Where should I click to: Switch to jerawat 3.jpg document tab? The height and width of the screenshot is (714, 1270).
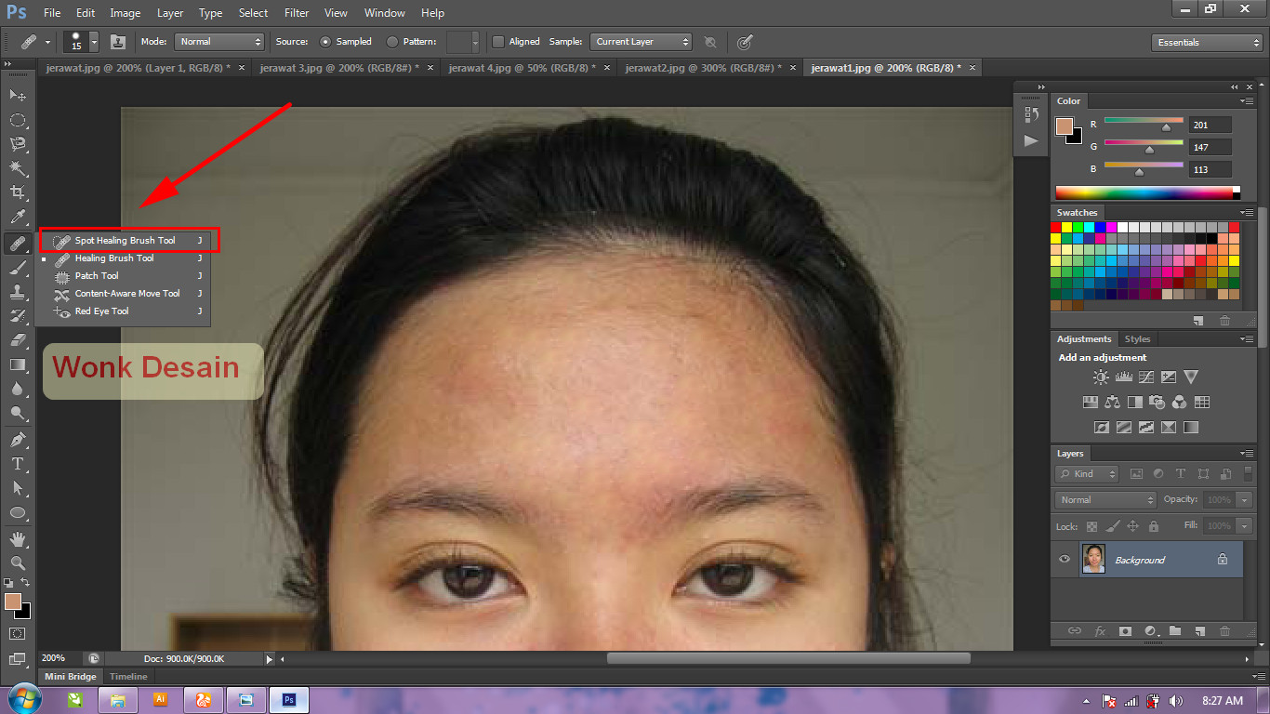tap(339, 68)
